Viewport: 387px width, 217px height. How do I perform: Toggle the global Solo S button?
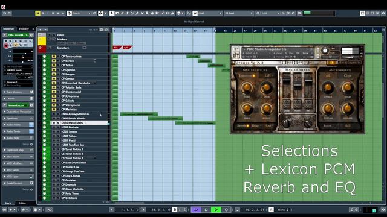pos(43,13)
